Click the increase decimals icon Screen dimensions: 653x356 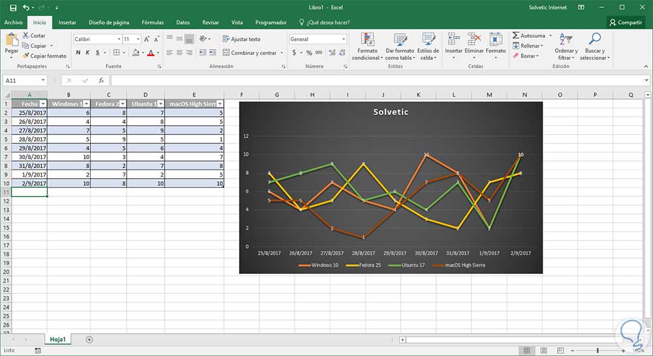click(332, 52)
